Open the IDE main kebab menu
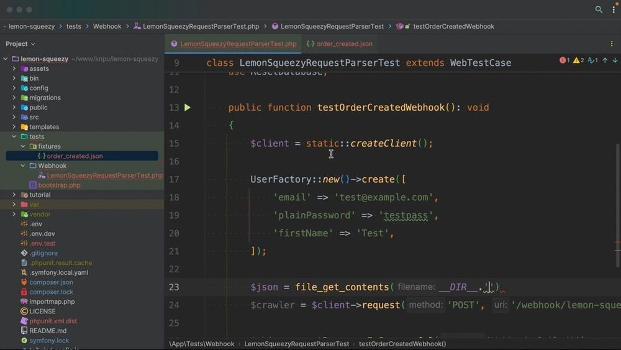 614,9
